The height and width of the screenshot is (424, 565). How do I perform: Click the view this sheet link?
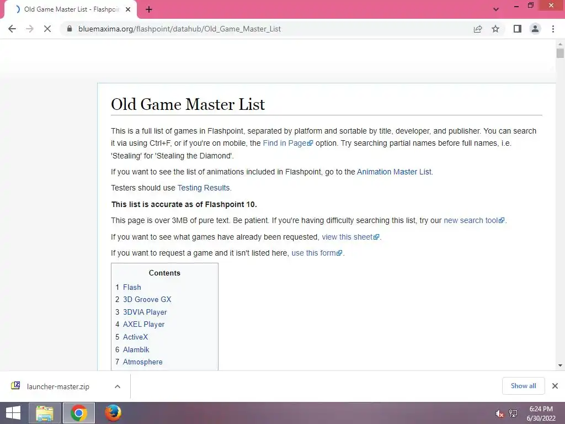pyautogui.click(x=350, y=237)
